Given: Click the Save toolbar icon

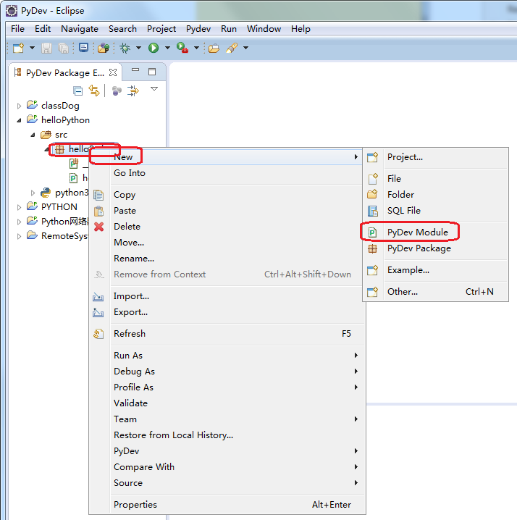Looking at the screenshot, I should point(46,48).
